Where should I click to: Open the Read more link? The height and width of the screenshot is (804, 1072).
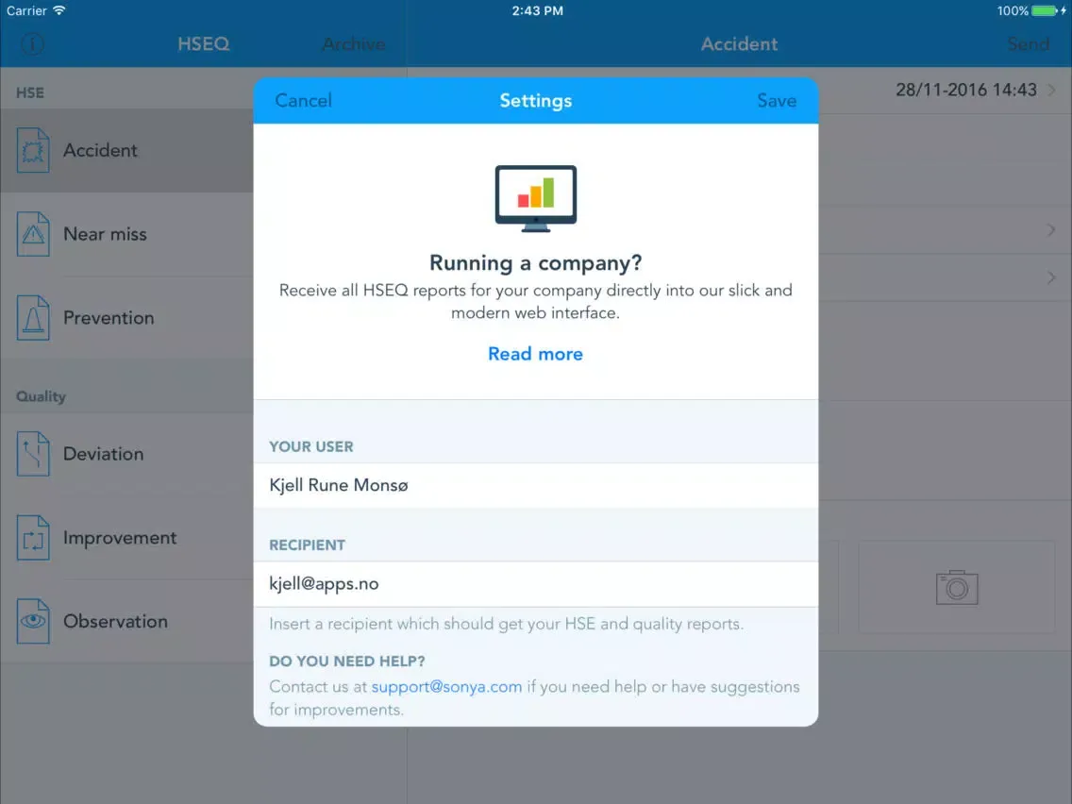tap(535, 354)
